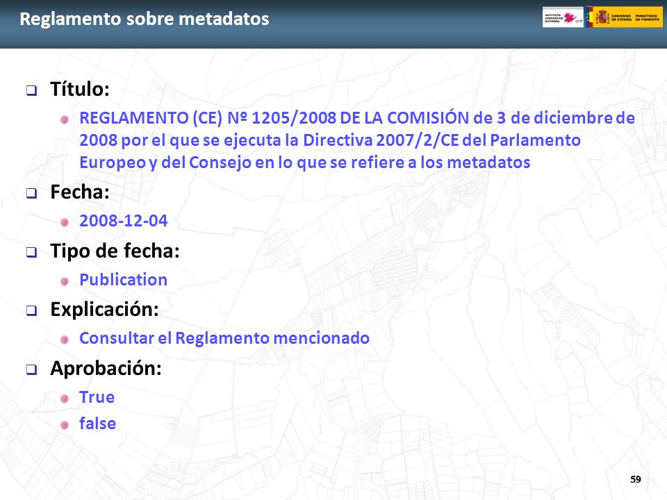Select the value 'True'

tap(97, 397)
